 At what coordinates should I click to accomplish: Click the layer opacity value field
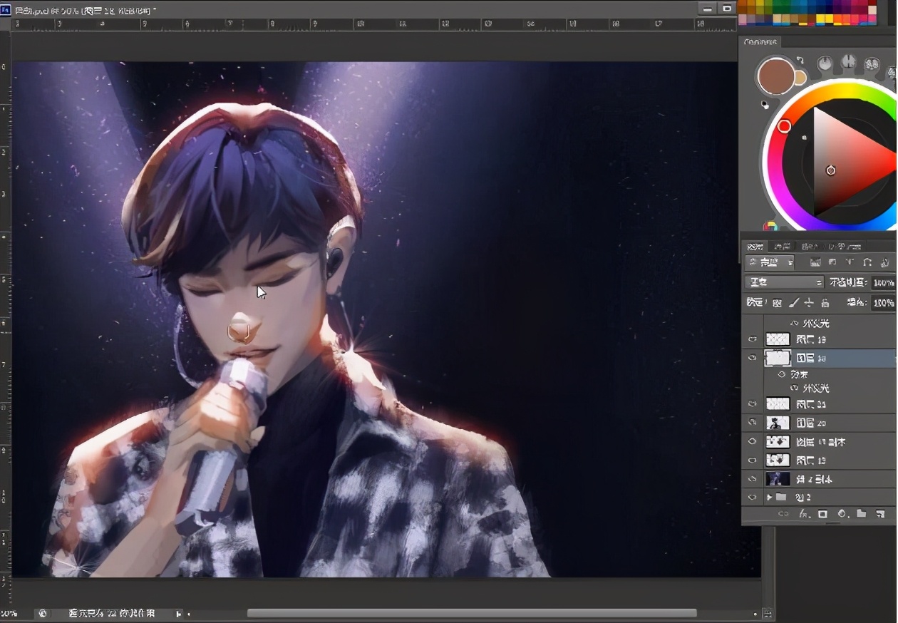(x=882, y=283)
